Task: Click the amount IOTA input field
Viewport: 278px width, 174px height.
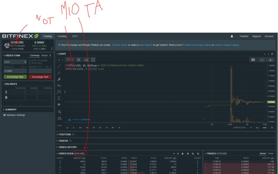Action: click(40, 71)
